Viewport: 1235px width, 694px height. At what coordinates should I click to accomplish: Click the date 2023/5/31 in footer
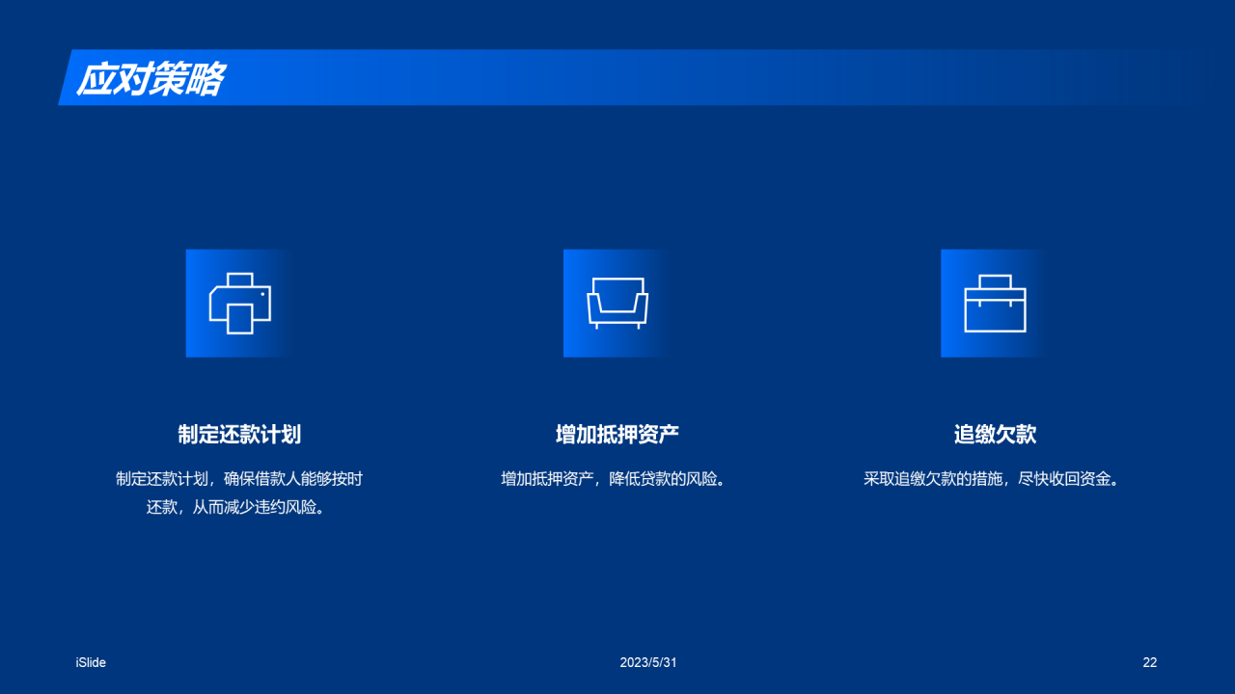coord(648,663)
